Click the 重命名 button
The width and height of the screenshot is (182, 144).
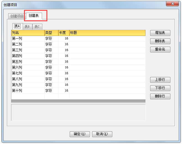pyautogui.click(x=160, y=49)
